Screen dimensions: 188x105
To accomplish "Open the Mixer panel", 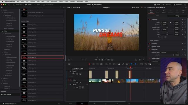I will (x=157, y=5).
